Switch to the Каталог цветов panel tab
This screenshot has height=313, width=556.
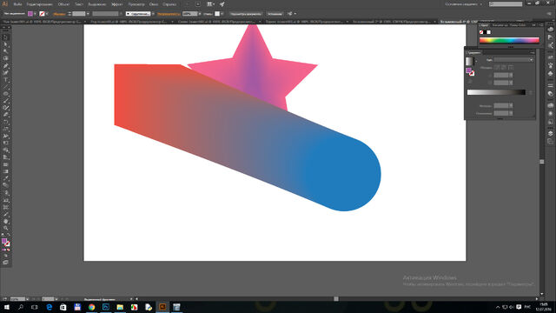(x=500, y=25)
